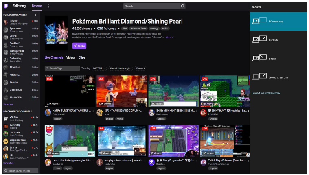This screenshot has height=175, width=309.
Task: Click xQcOW channel avatar
Action: tap(6, 119)
